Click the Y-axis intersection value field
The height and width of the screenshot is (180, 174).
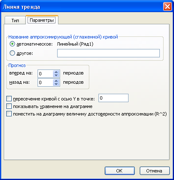(x=113, y=98)
